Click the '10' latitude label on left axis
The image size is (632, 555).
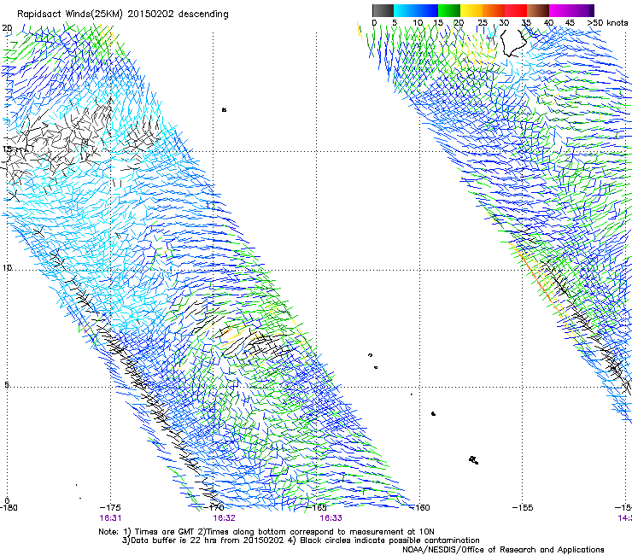(7, 268)
